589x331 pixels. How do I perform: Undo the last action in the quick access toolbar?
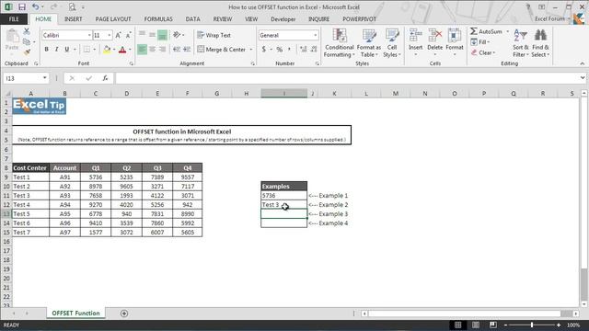(35, 7)
